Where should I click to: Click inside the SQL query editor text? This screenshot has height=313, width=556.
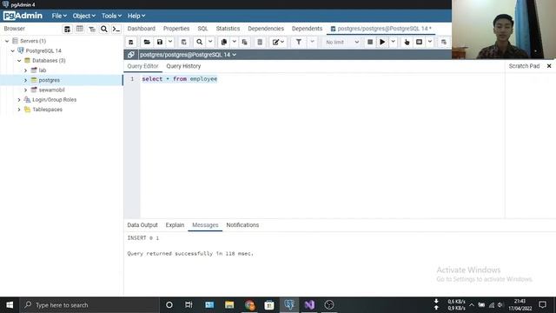coord(180,79)
